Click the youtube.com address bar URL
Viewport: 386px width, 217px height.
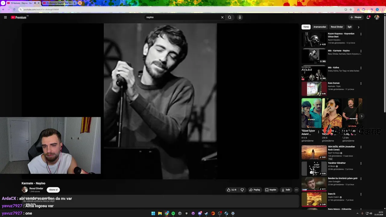[41, 9]
